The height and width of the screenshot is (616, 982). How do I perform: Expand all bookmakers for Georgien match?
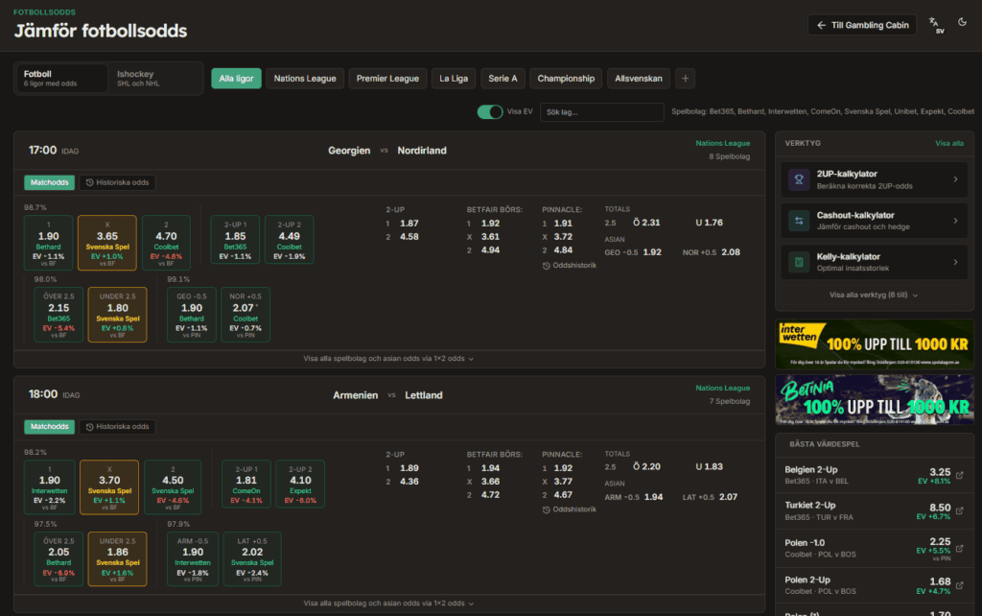click(x=389, y=359)
